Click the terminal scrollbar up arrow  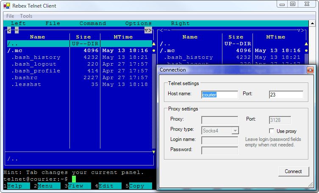[312, 24]
